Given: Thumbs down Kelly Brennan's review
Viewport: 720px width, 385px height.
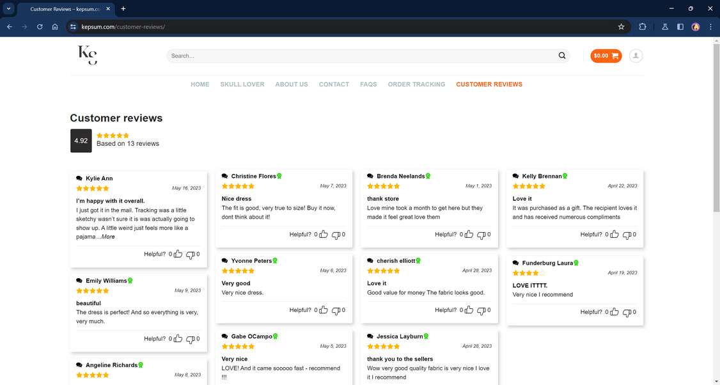Looking at the screenshot, I should [627, 235].
